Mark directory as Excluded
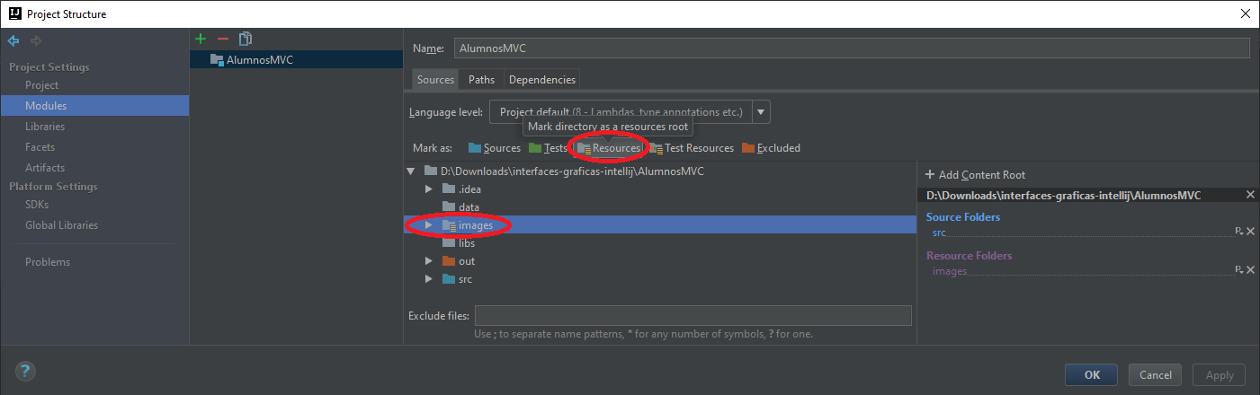 tap(771, 148)
